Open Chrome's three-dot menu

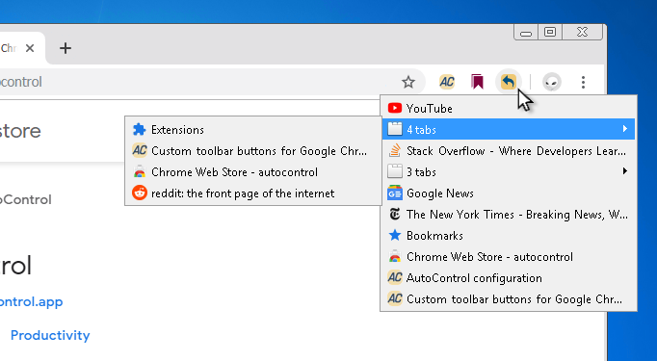(x=583, y=82)
